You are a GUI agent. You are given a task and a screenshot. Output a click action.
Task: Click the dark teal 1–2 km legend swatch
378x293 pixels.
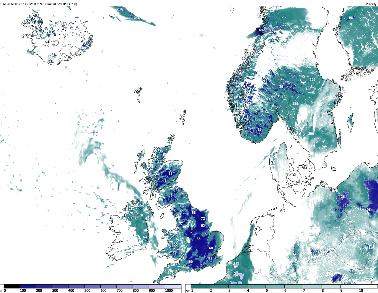click(x=201, y=286)
